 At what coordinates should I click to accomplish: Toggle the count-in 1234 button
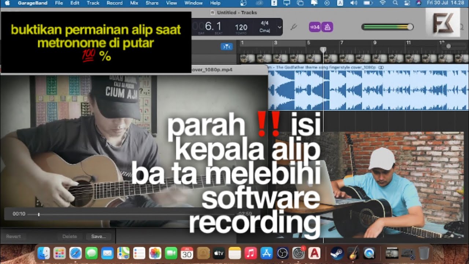point(314,27)
